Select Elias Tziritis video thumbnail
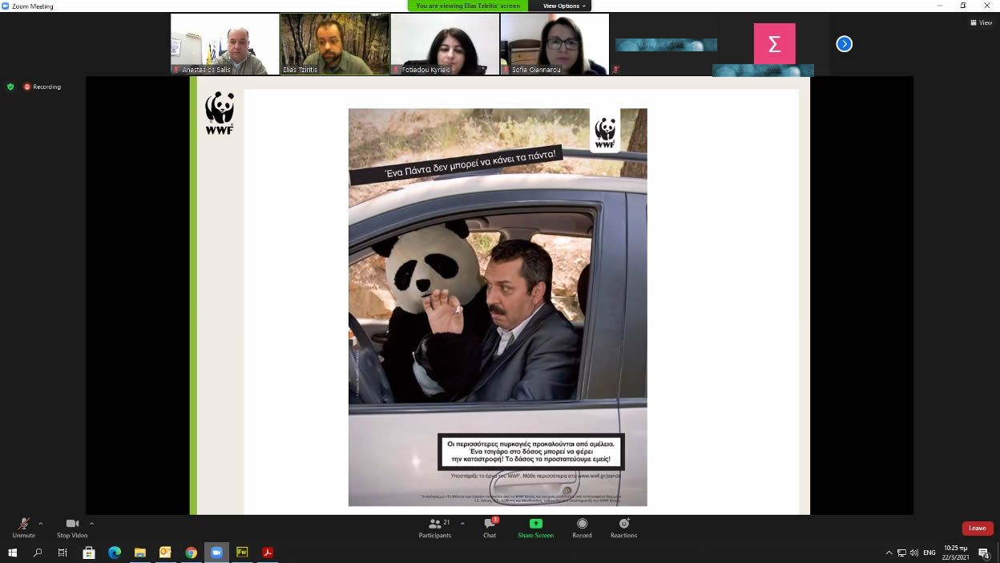This screenshot has width=1000, height=563. [x=335, y=44]
